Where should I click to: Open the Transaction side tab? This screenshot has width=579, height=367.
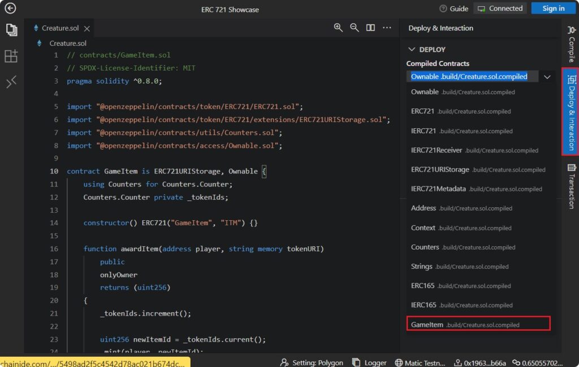571,185
